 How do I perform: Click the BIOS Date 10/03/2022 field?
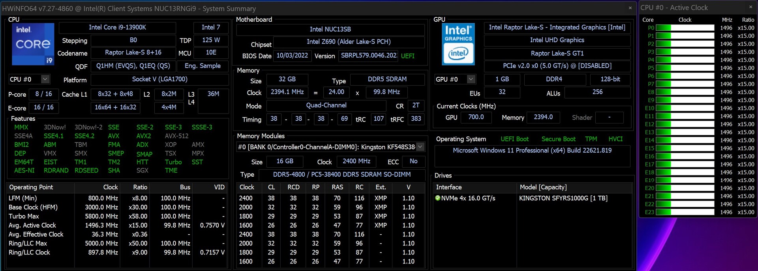[x=292, y=56]
